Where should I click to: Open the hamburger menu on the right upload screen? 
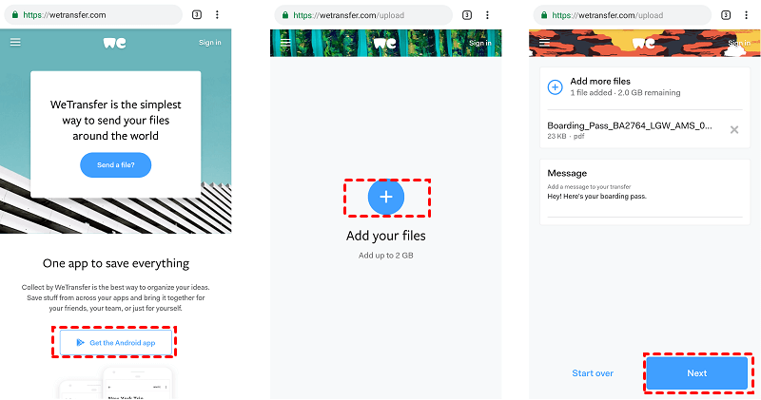pos(545,43)
